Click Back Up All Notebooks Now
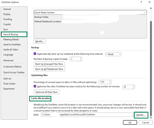 pos(49,69)
